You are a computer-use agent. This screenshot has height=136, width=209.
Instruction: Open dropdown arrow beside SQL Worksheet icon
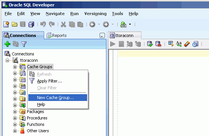pyautogui.click(x=130, y=24)
